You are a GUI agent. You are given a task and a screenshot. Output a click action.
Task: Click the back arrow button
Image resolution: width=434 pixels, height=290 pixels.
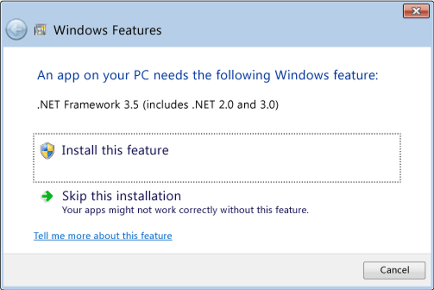(x=17, y=30)
